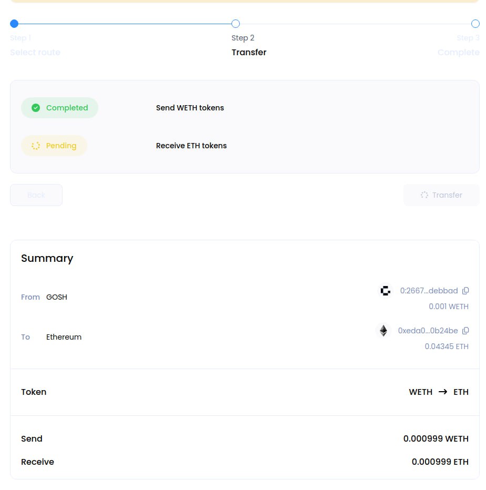Copy the GOSH address 0:2667...debbad
This screenshot has width=486, height=490.
point(465,291)
